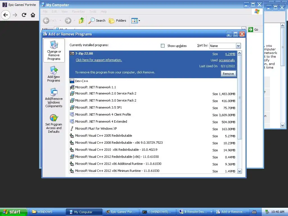288x216 pixels.
Task: Switch to Epic Games' Fortnite taskbar button
Action: click(x=121, y=212)
